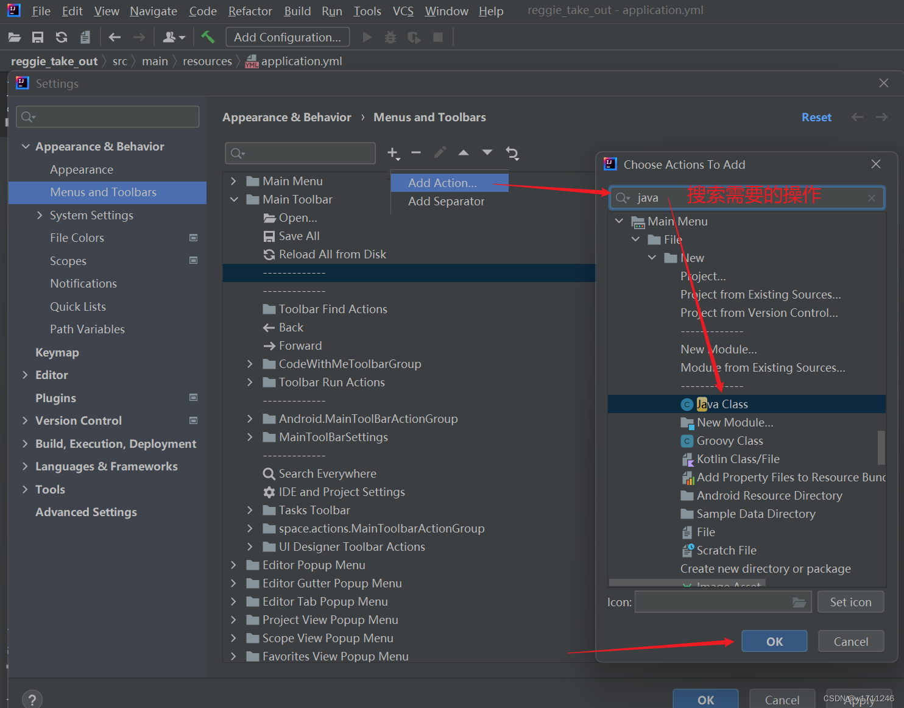Select Advanced Settings in sidebar
Screen dimensions: 904x708
pyautogui.click(x=86, y=512)
